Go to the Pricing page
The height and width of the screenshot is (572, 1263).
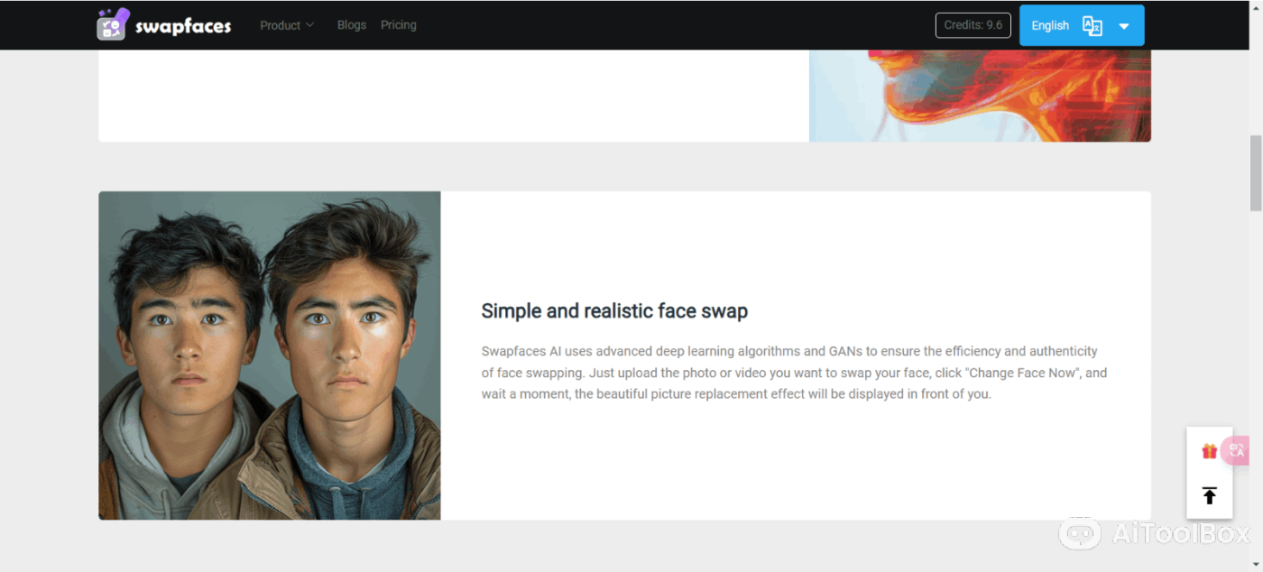click(398, 25)
